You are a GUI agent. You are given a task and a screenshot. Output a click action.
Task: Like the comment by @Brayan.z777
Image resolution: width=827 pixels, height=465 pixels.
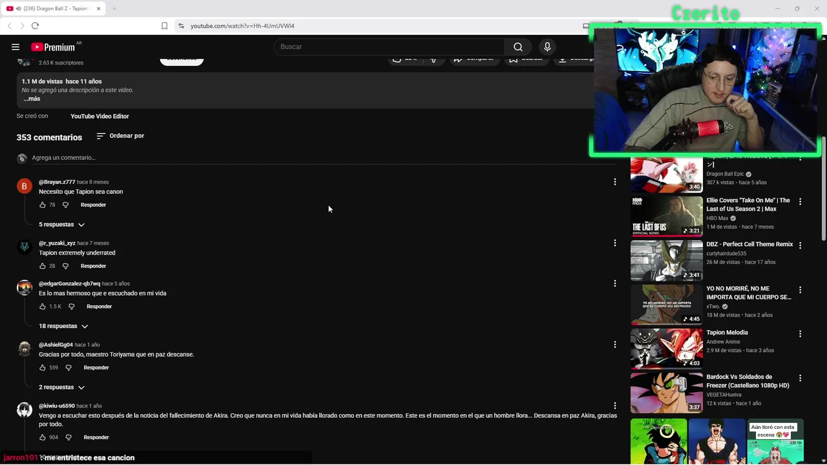click(43, 205)
